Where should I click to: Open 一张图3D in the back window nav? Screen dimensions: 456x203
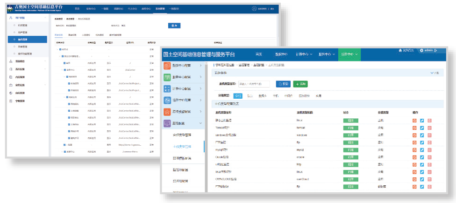(174, 9)
